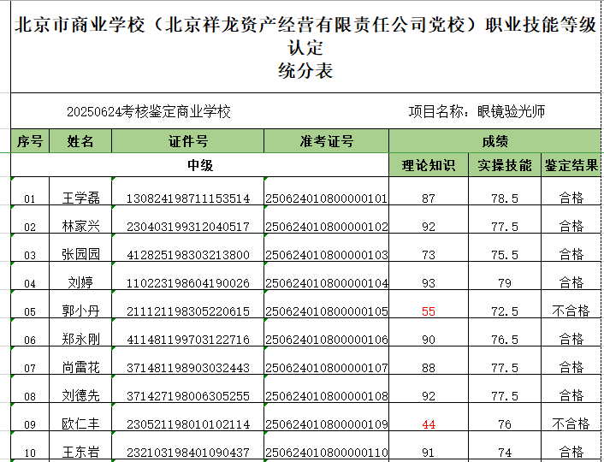604x462 pixels.
Task: Select the 理论知识 column header
Action: (429, 165)
